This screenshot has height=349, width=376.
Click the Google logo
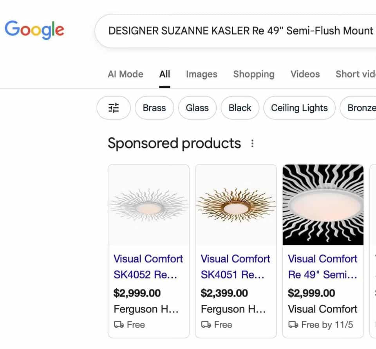[x=34, y=30]
